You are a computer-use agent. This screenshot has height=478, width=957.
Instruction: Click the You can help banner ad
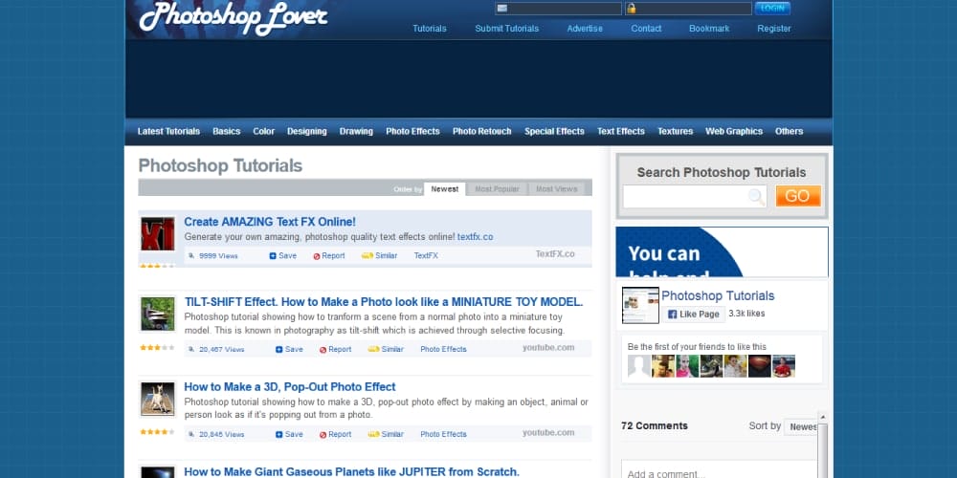click(x=722, y=251)
